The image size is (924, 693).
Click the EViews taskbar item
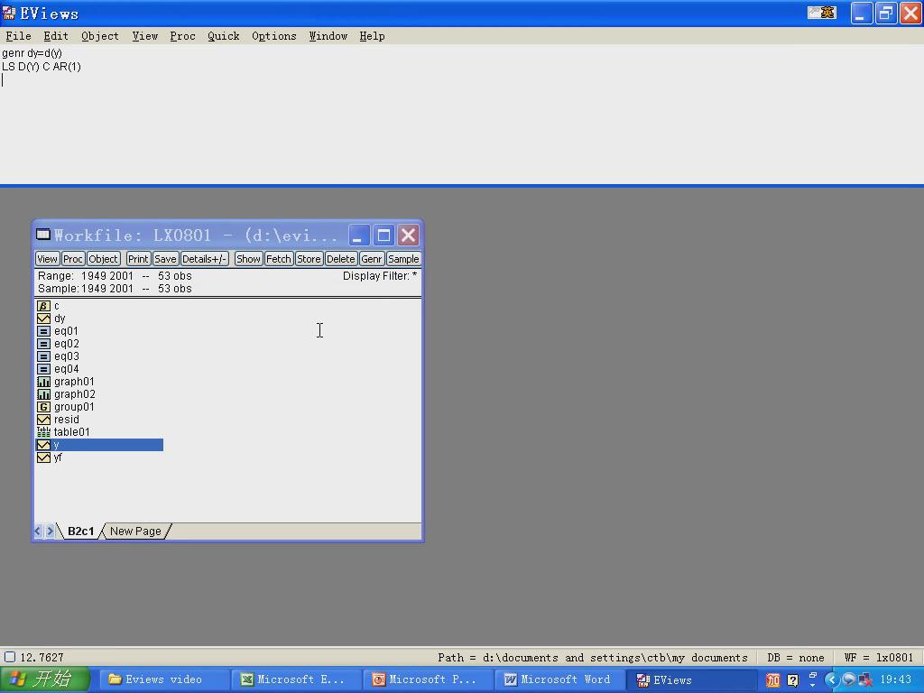pyautogui.click(x=690, y=679)
